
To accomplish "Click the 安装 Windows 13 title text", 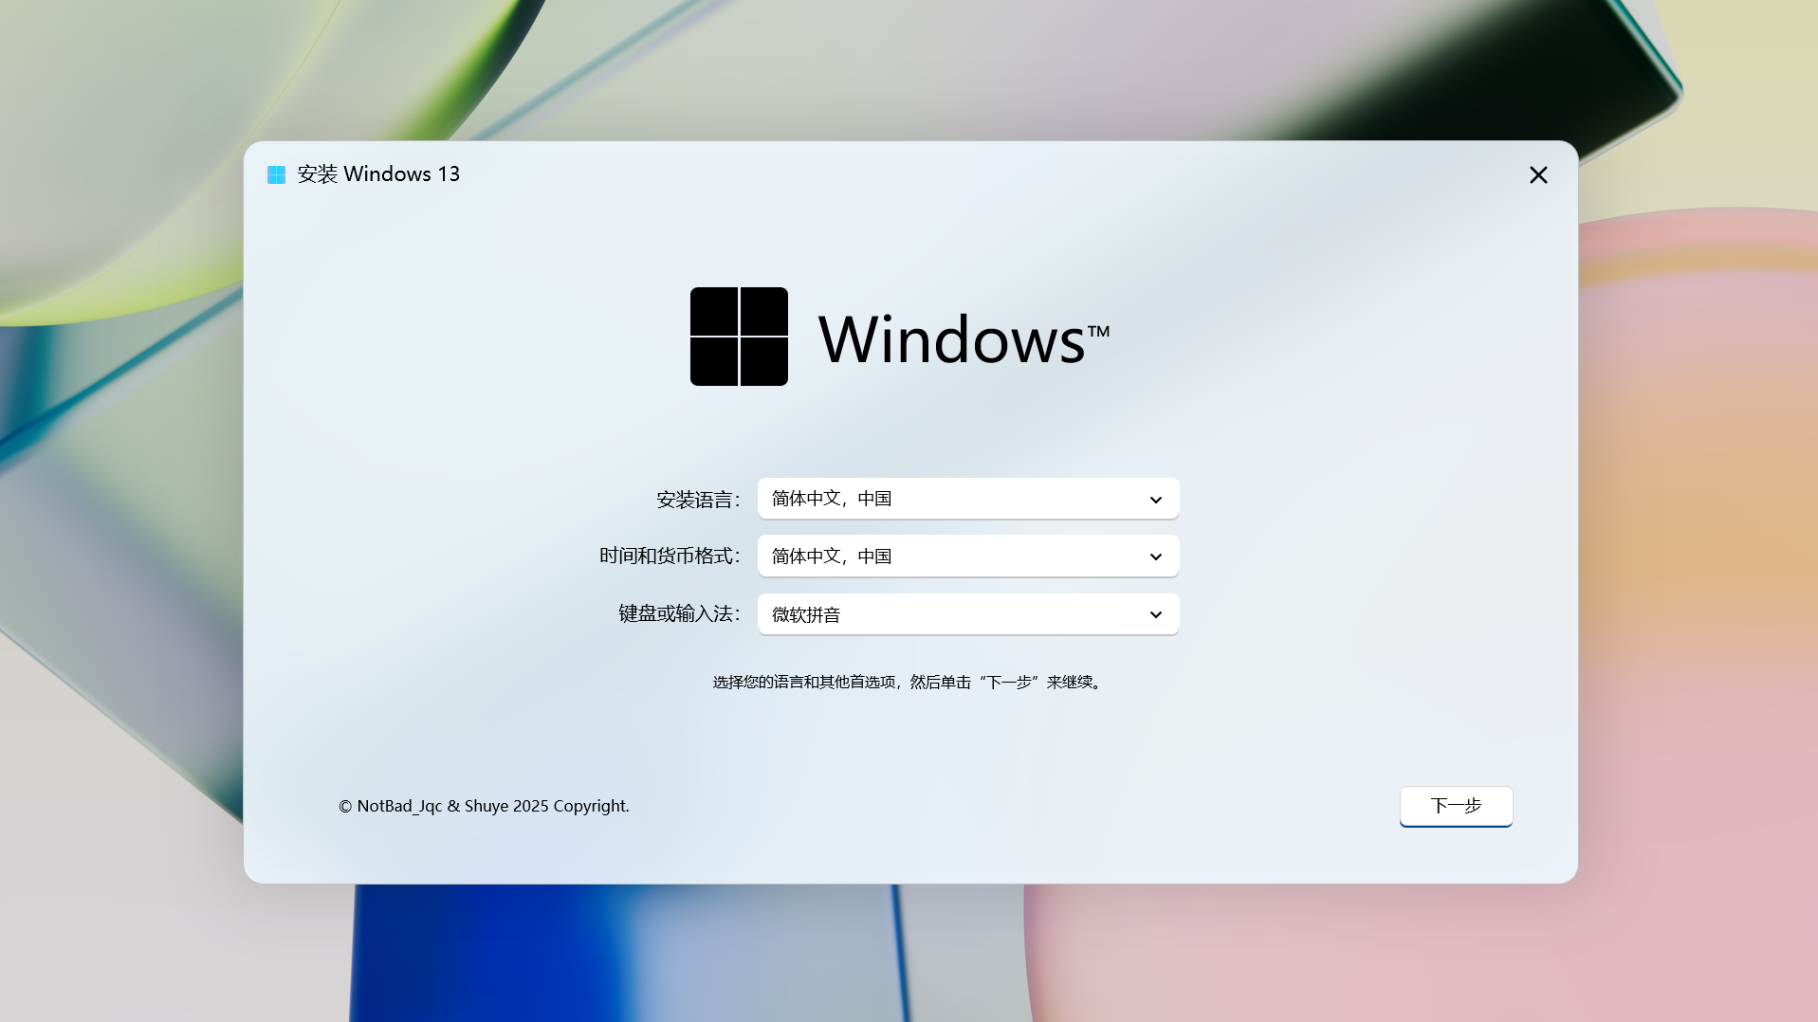I will click(377, 174).
